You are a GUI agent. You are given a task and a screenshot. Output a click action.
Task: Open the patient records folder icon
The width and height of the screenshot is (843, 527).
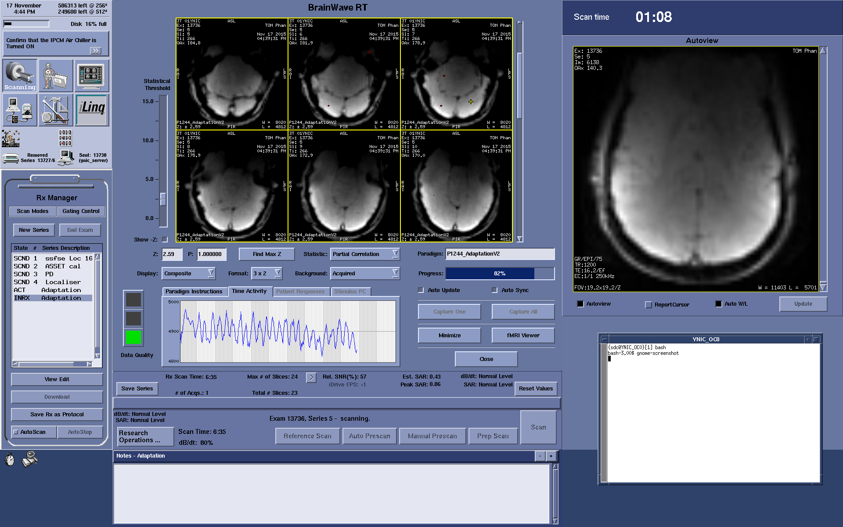[x=56, y=75]
